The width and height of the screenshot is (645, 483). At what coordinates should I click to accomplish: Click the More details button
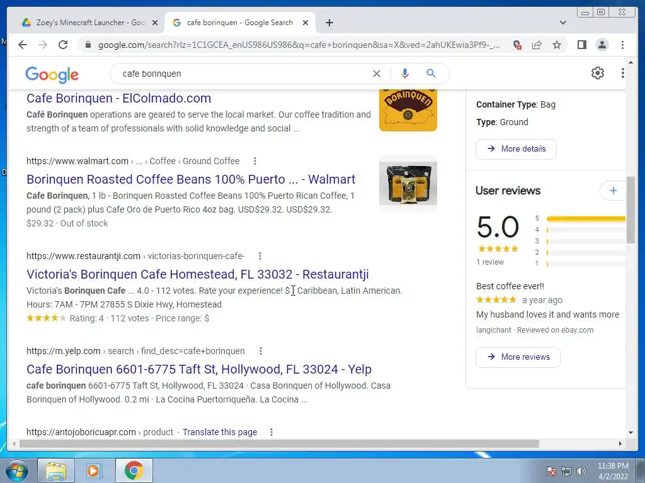[x=516, y=149]
